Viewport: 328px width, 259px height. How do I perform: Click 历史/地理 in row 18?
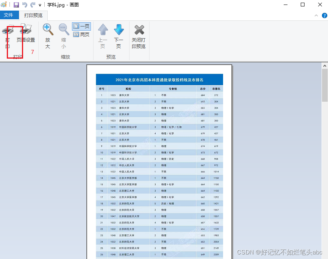[167, 203]
